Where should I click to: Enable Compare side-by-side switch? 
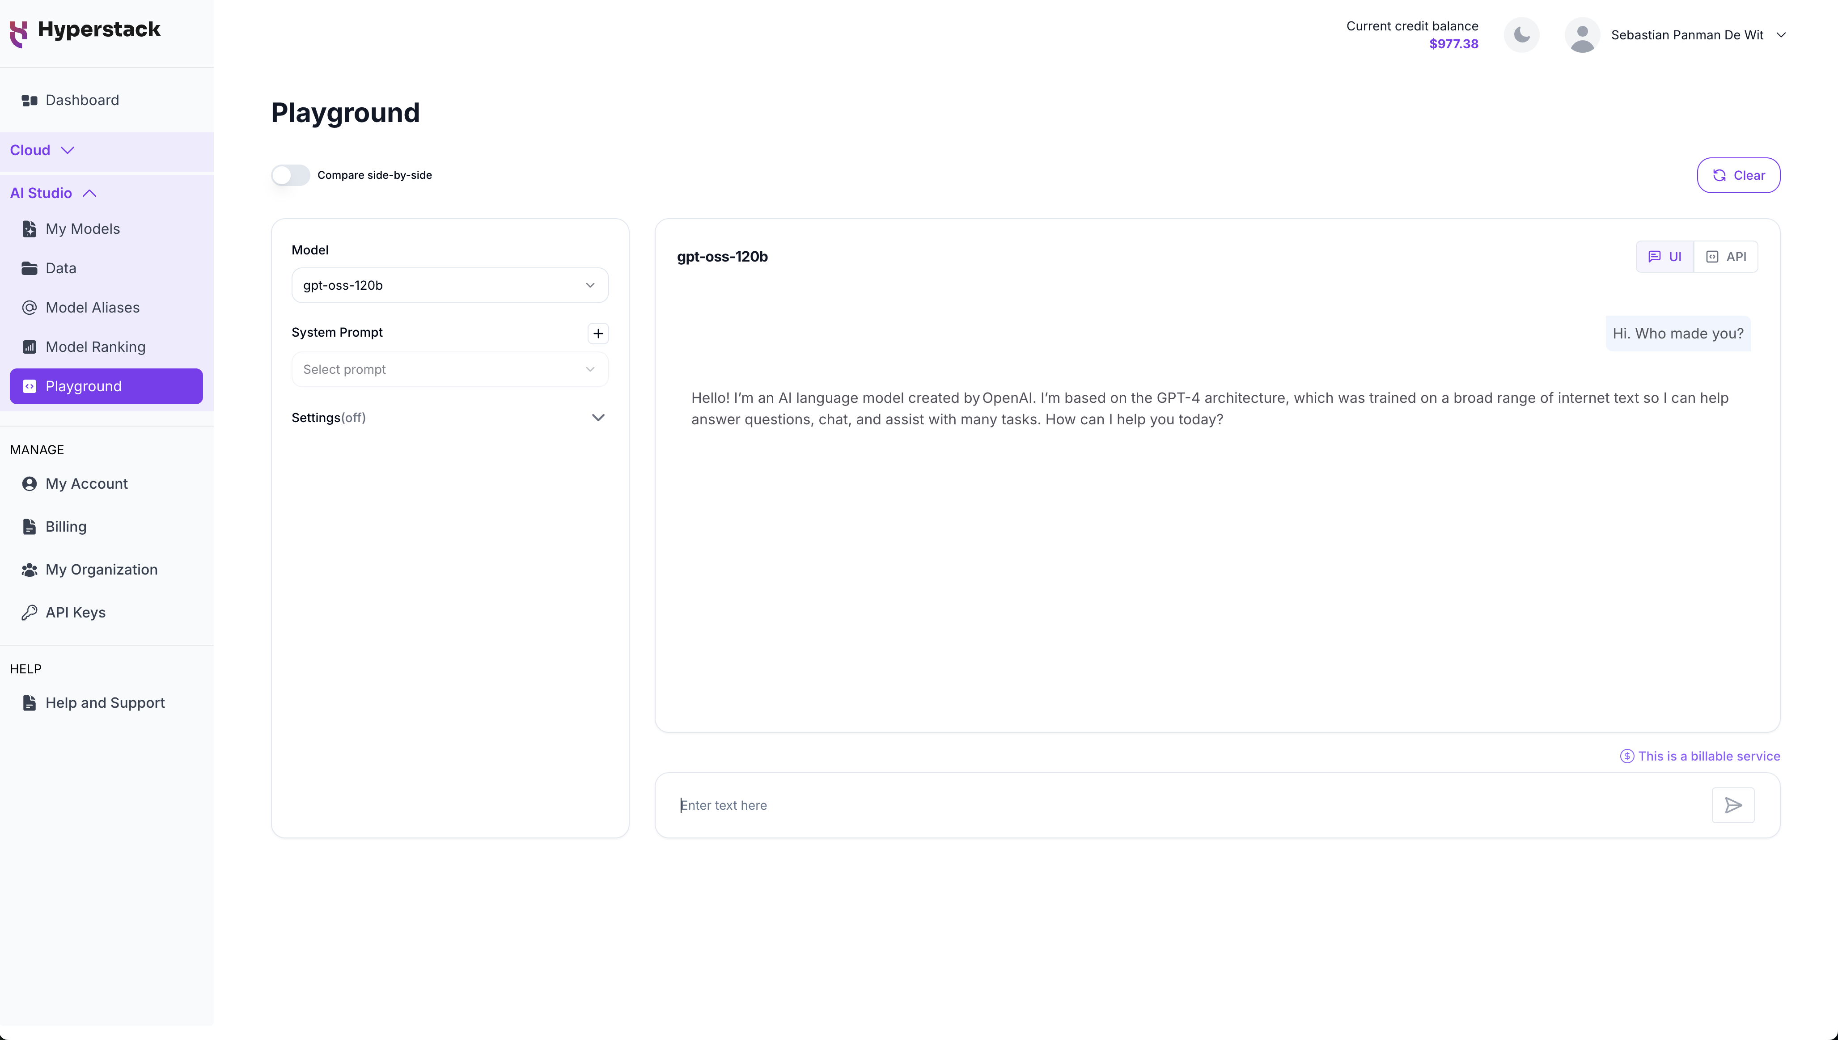pyautogui.click(x=291, y=176)
